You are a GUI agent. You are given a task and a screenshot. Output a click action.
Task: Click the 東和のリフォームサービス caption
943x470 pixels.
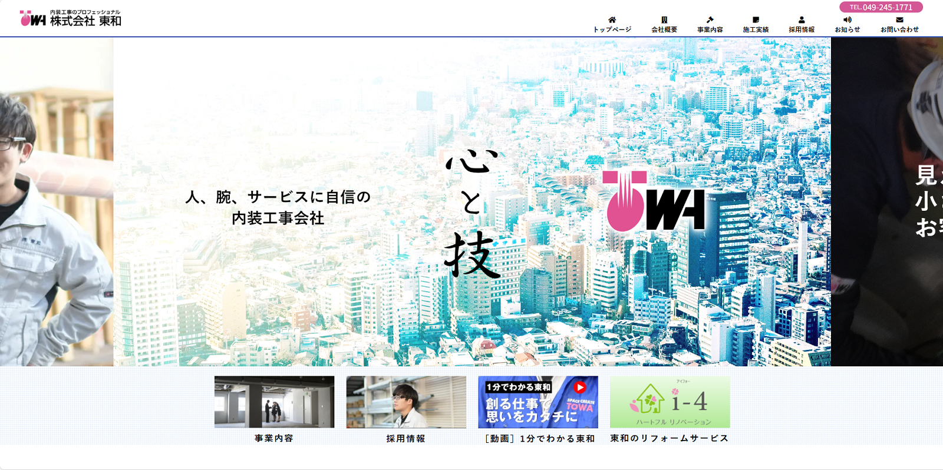(670, 438)
